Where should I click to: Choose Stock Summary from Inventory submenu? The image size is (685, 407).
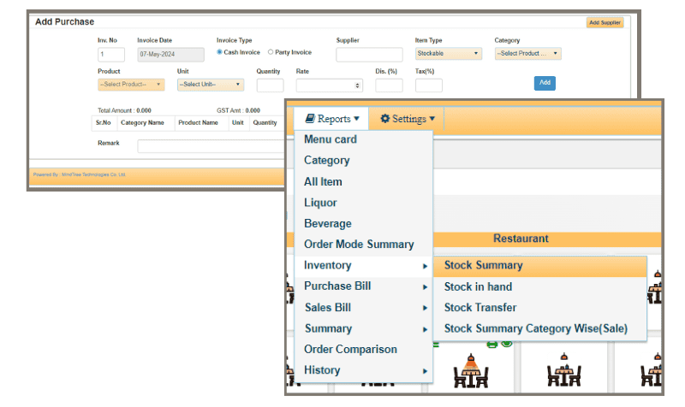click(483, 265)
